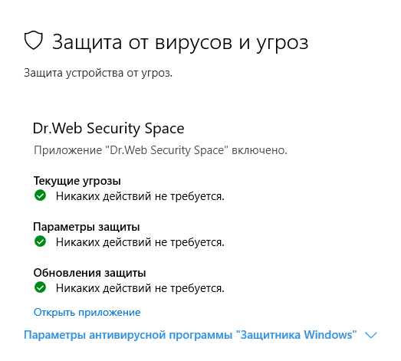Expand the Защитника Windows options chevron
Image resolution: width=401 pixels, height=361 pixels.
pos(371,335)
